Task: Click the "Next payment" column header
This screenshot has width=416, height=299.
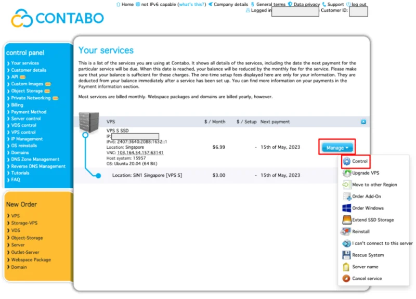Action: 275,122
